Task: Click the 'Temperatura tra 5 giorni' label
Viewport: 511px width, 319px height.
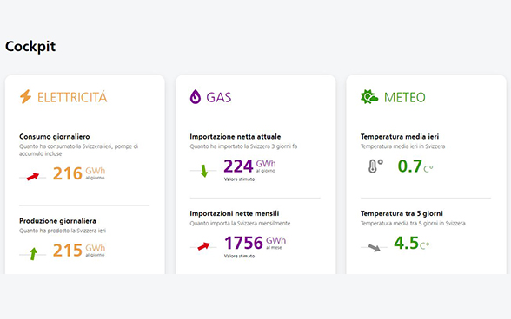Action: point(401,213)
